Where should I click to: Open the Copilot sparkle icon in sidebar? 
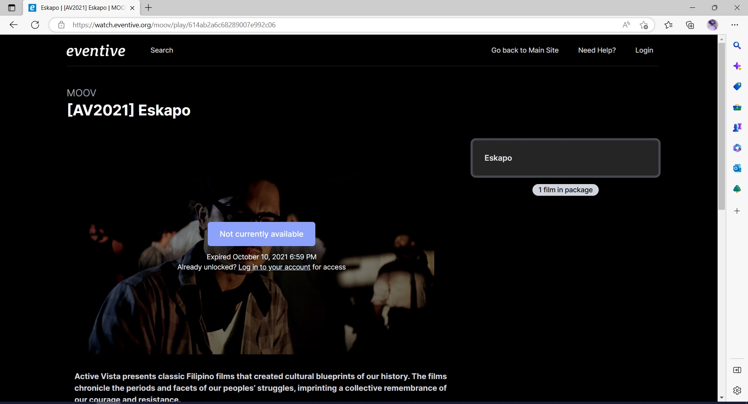coord(737,66)
